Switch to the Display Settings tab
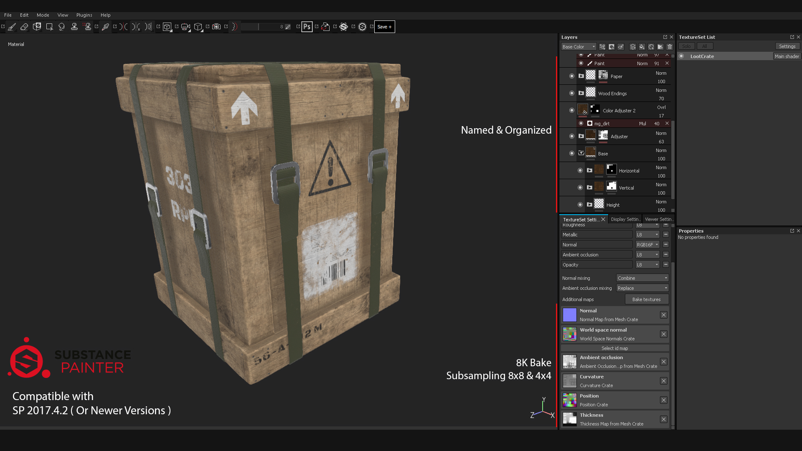 coord(625,219)
